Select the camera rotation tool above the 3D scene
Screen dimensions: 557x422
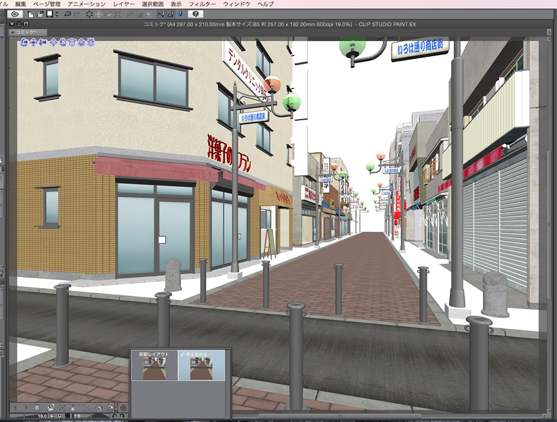[x=24, y=41]
